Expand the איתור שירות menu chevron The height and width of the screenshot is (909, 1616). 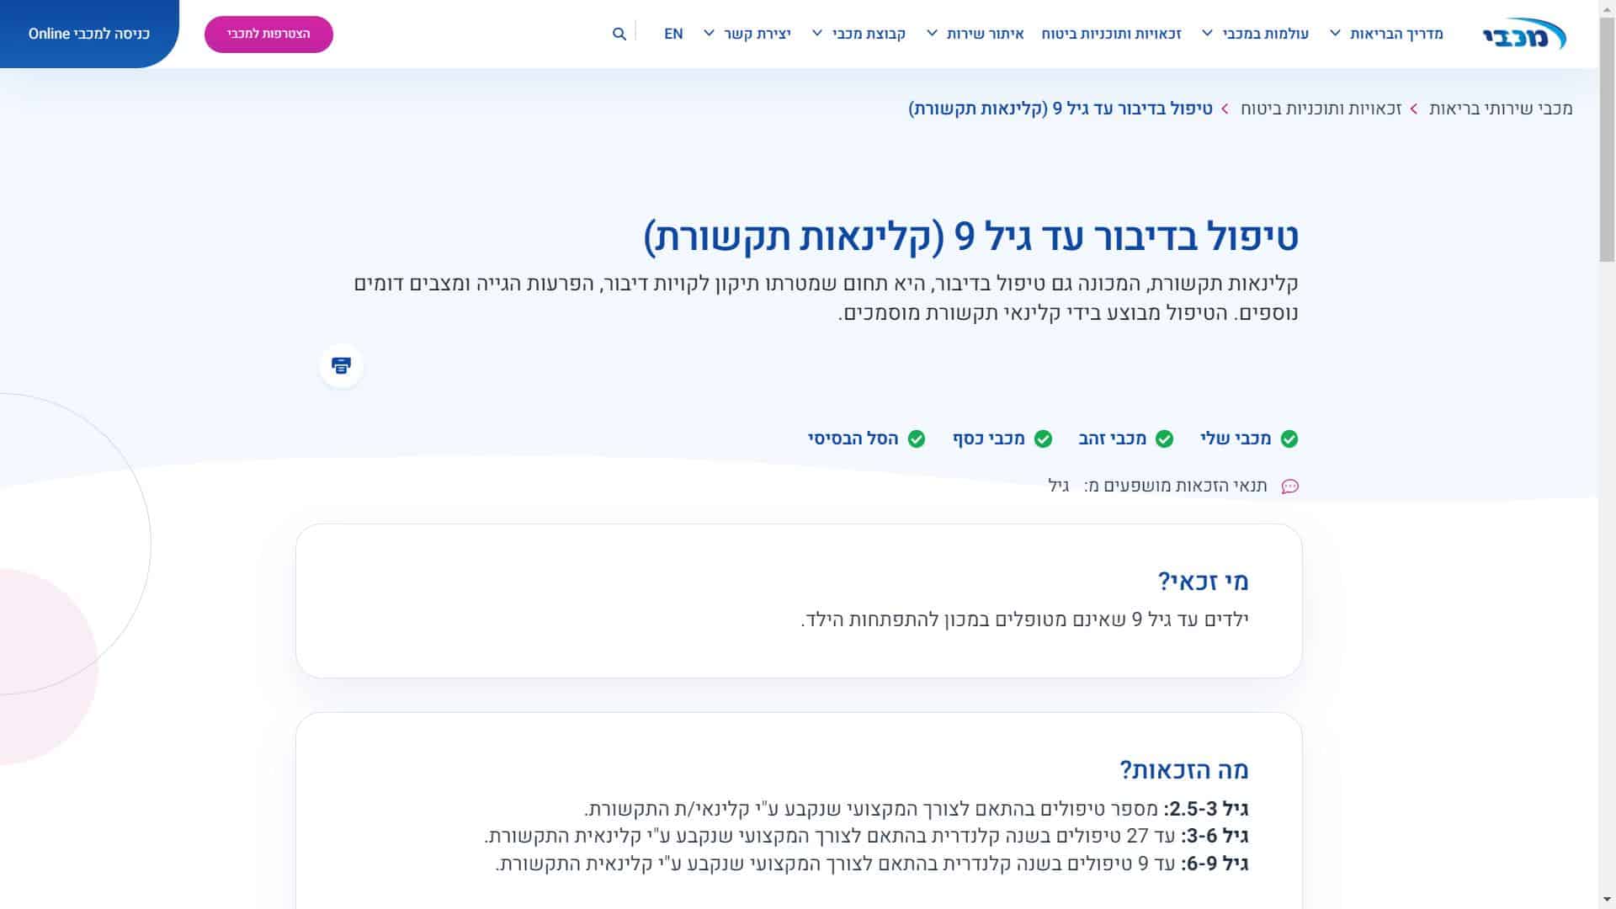(932, 33)
